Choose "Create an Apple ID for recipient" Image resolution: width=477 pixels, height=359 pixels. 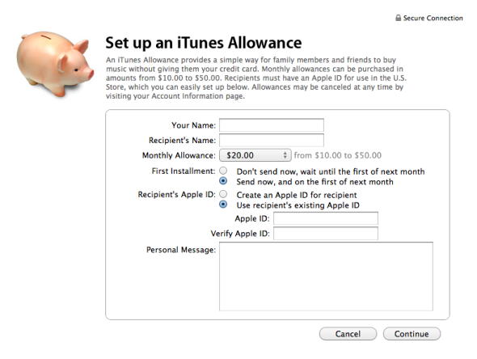coord(223,194)
